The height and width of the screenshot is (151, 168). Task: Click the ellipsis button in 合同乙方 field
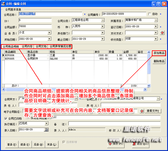158,98
